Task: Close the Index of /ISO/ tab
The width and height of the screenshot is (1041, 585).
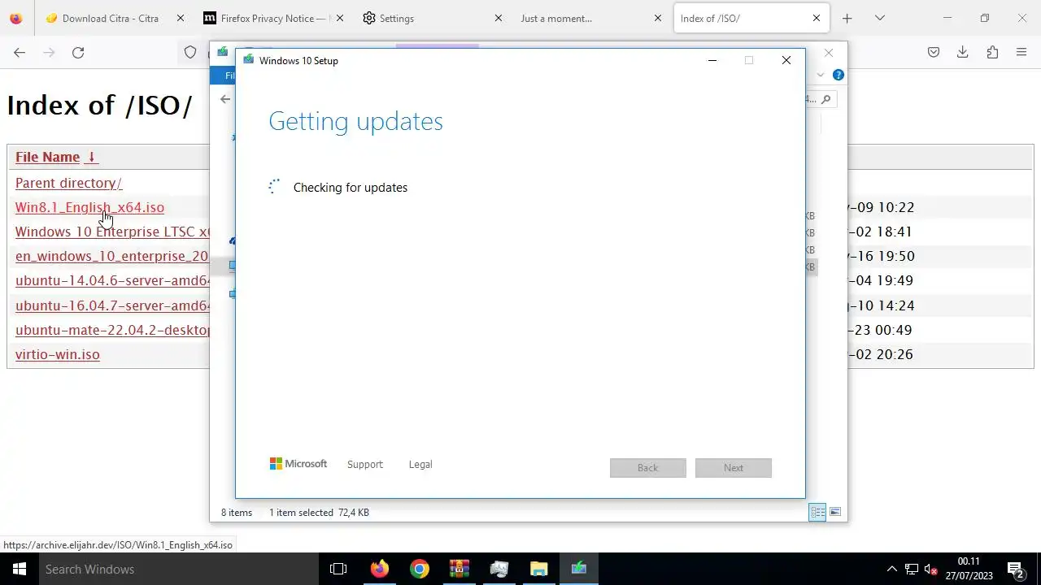Action: pos(817,18)
